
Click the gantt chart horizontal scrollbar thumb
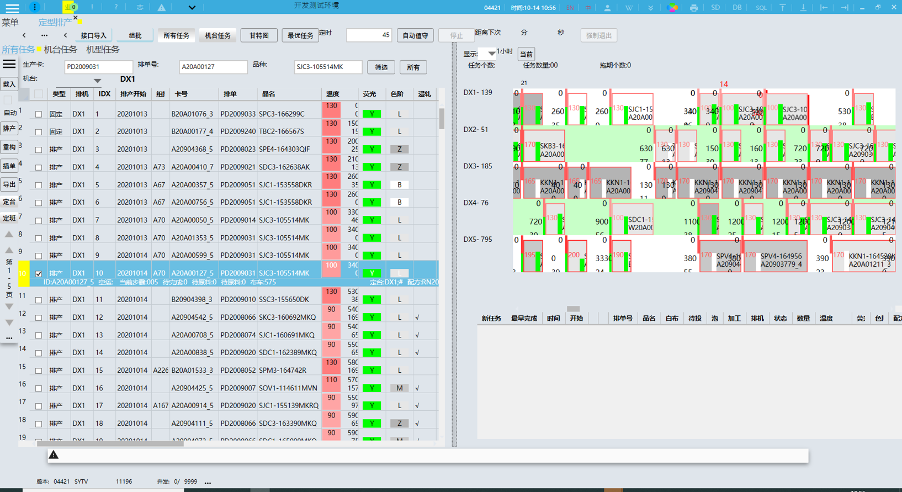(574, 309)
